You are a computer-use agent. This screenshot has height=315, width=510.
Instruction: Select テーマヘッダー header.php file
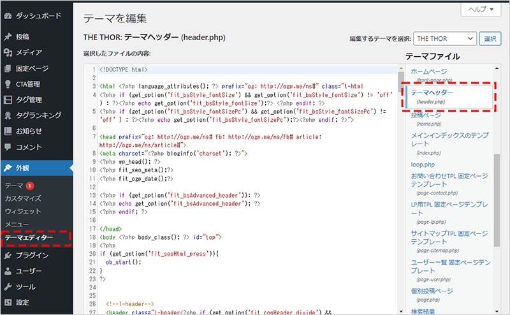coord(432,93)
